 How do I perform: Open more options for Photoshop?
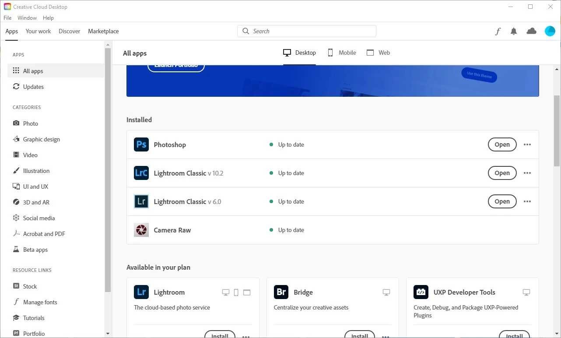527,144
